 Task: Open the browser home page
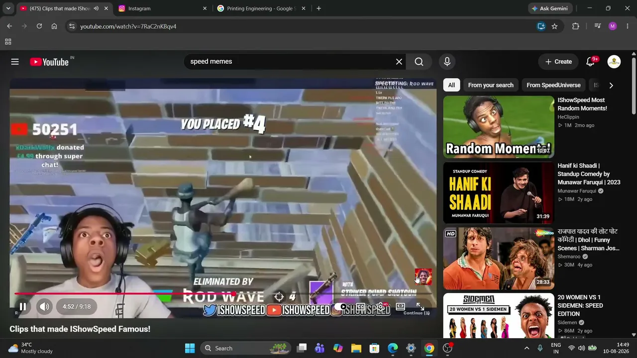pos(54,26)
